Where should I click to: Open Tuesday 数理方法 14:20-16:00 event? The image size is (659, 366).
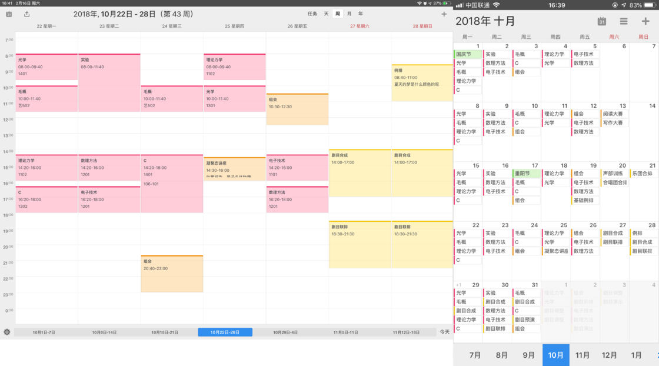109,168
